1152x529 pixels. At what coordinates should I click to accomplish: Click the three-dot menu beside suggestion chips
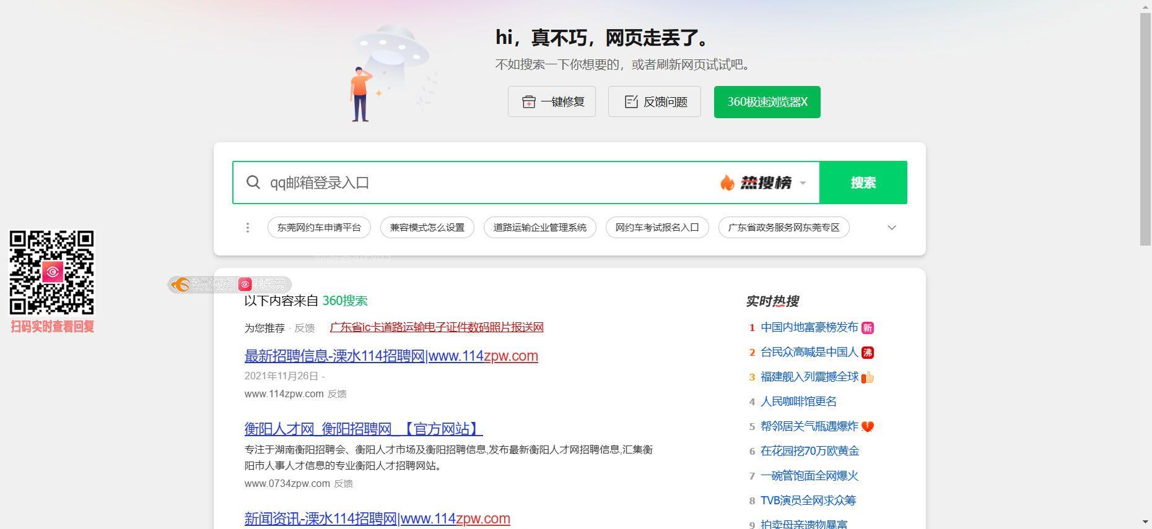pyautogui.click(x=248, y=228)
